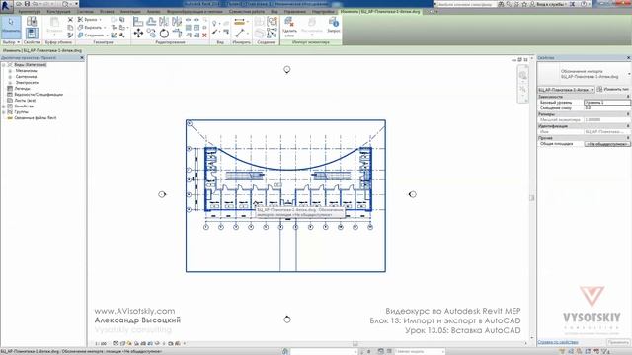The image size is (632, 355).
Task: Click Удалить слои (Delete Layers)
Action: click(x=289, y=27)
